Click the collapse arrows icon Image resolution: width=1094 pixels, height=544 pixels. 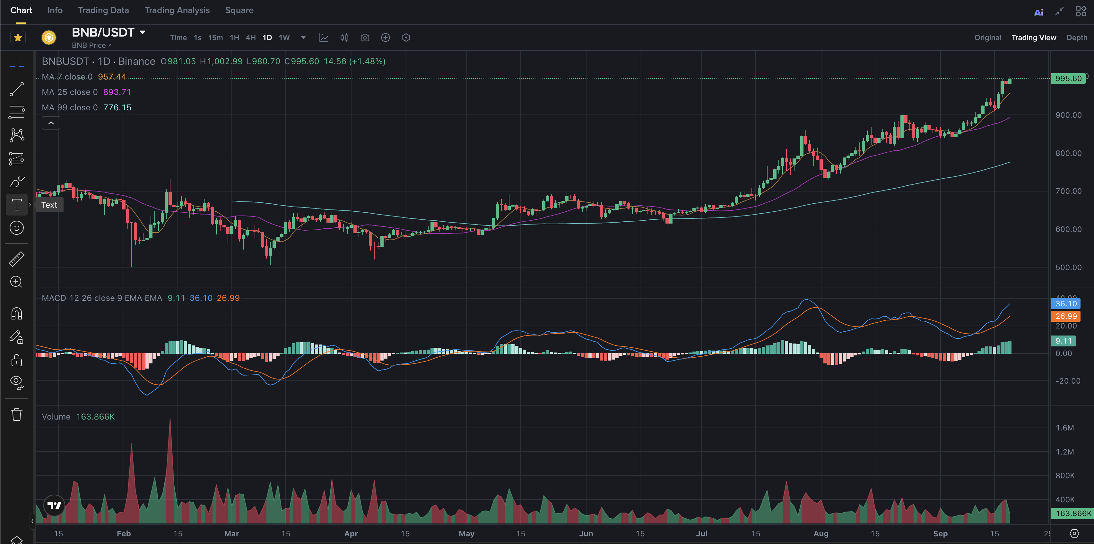(x=1060, y=12)
